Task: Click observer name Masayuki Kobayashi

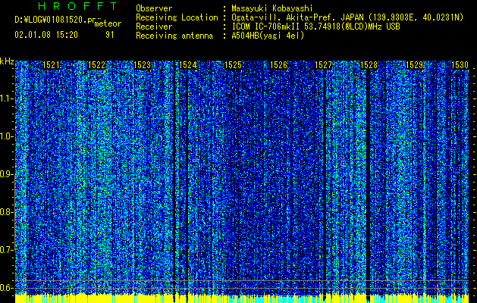Action: point(272,8)
